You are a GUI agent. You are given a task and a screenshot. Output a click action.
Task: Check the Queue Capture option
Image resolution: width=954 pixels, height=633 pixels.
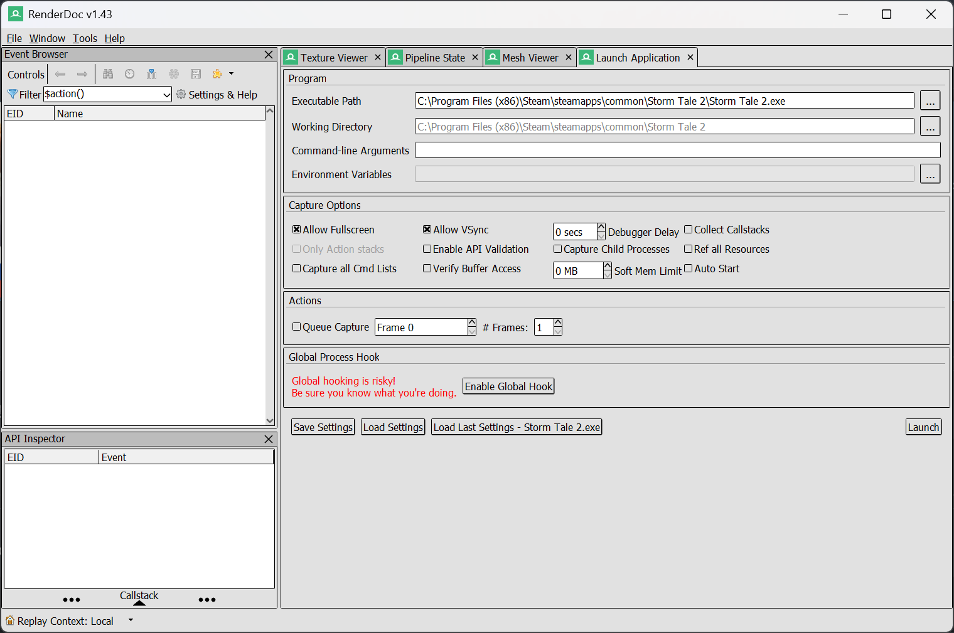(x=297, y=327)
